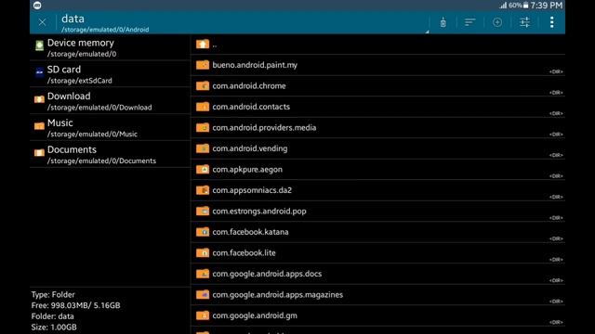Open com.google.android.gm folder
The width and height of the screenshot is (595, 334).
click(378, 315)
